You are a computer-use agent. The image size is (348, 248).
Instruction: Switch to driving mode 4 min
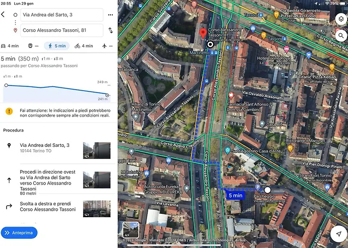pos(10,46)
